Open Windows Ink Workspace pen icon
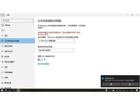This screenshot has width=140, height=105. (124, 90)
